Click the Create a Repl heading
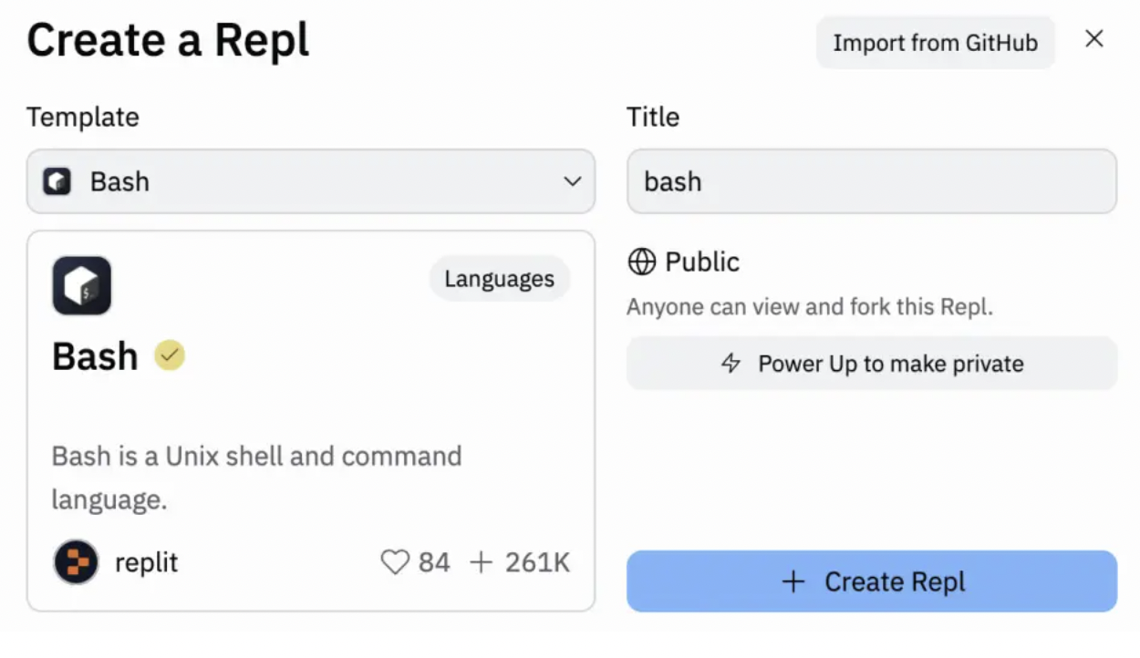Image resolution: width=1140 pixels, height=658 pixels. (169, 41)
